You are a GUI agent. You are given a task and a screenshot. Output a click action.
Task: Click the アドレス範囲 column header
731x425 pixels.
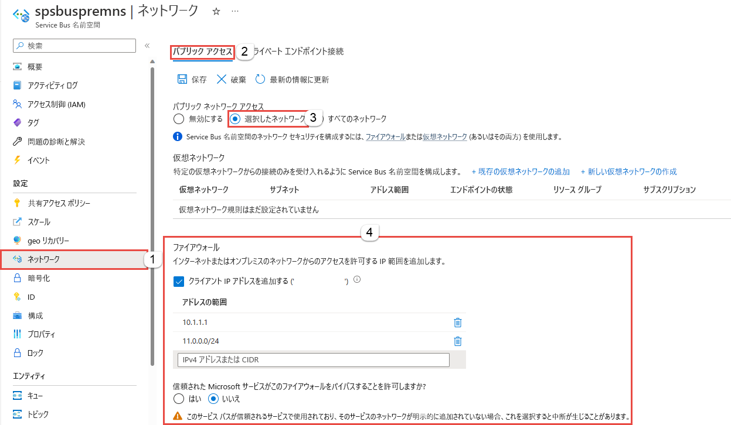[389, 190]
